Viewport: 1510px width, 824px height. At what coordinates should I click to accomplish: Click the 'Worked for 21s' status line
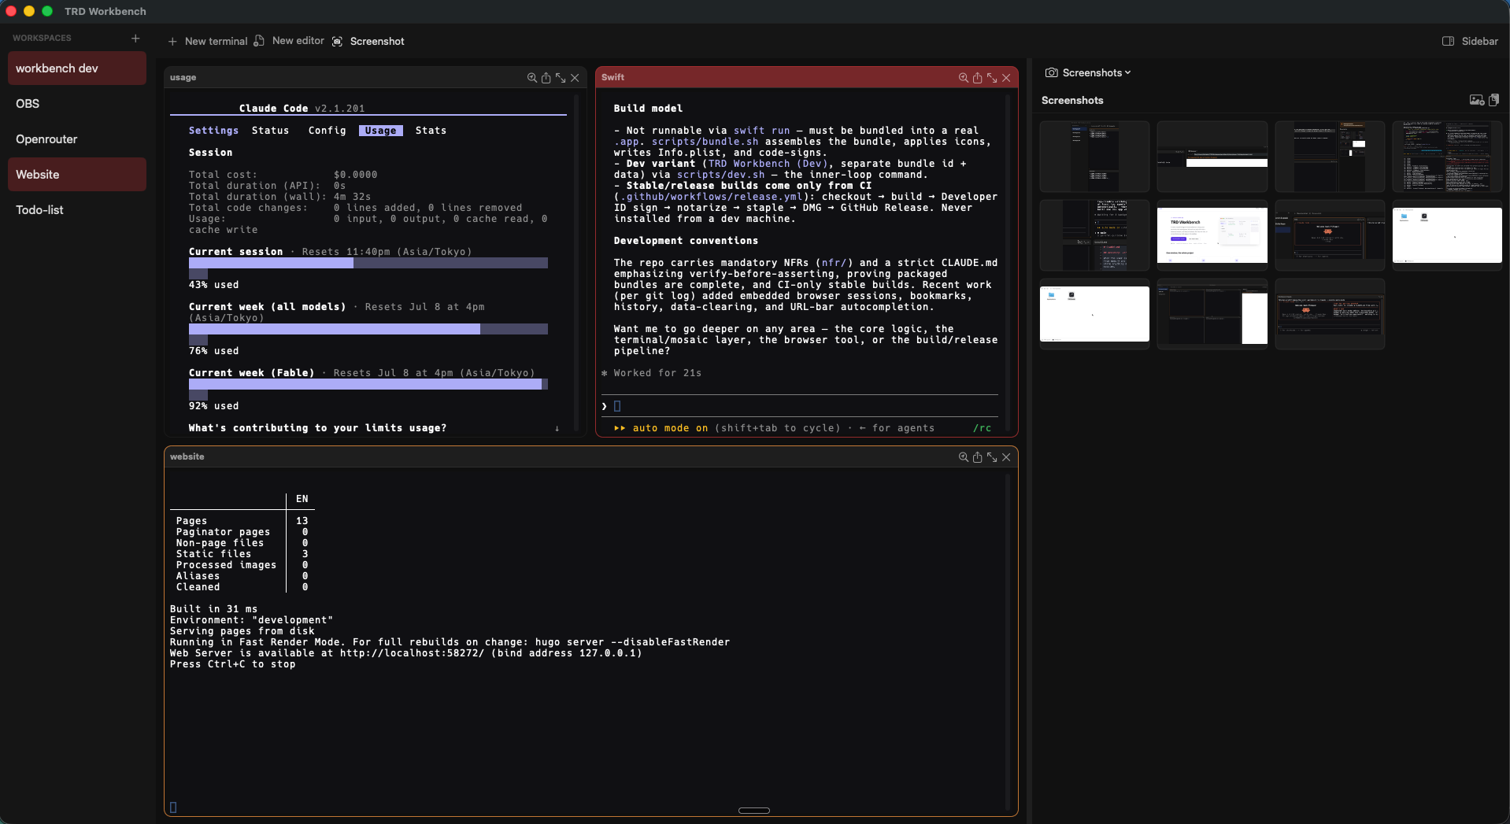[657, 373]
